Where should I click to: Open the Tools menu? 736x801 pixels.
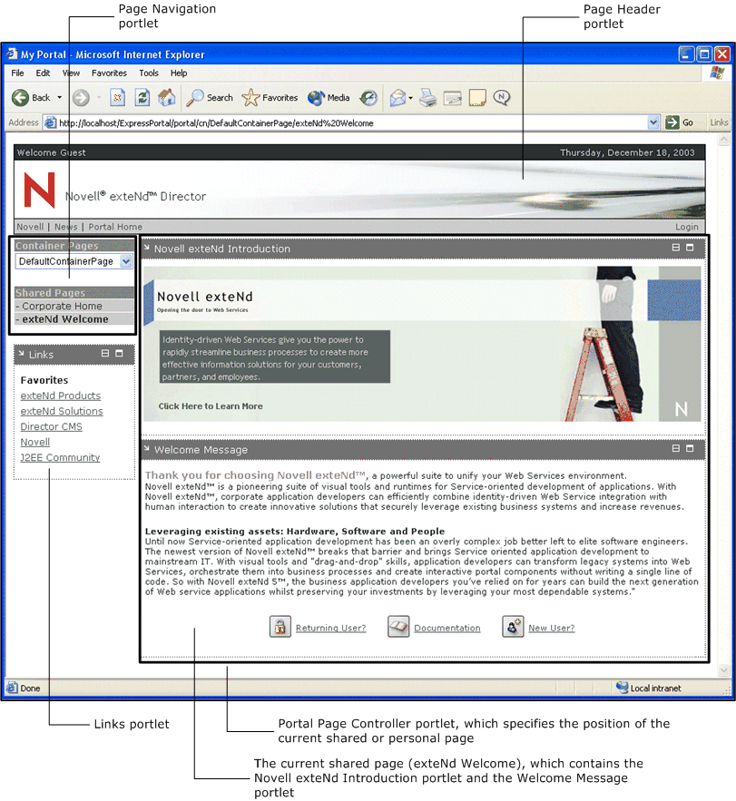(x=148, y=73)
